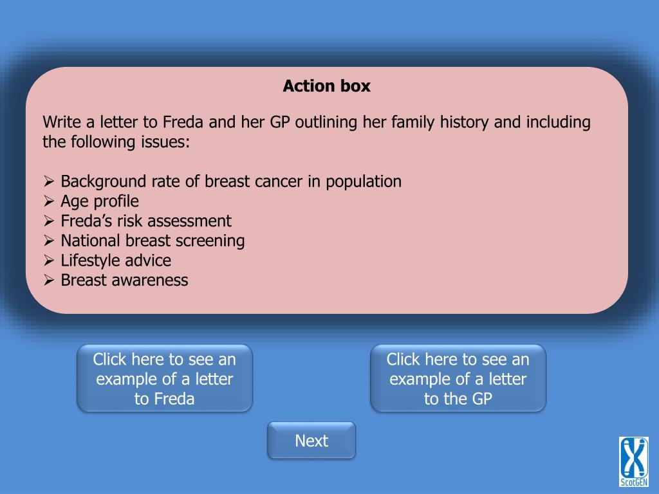The image size is (659, 494).
Task: Click the Next button
Action: pos(311,440)
